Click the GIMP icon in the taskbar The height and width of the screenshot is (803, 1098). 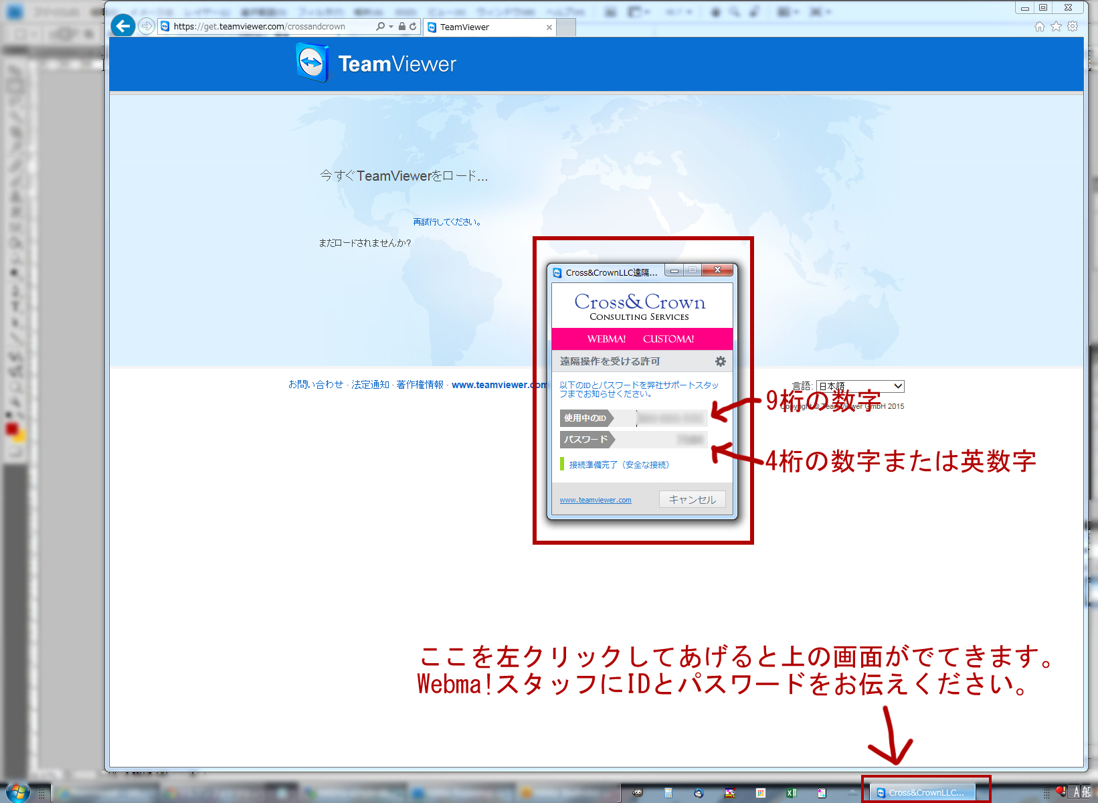(x=637, y=793)
